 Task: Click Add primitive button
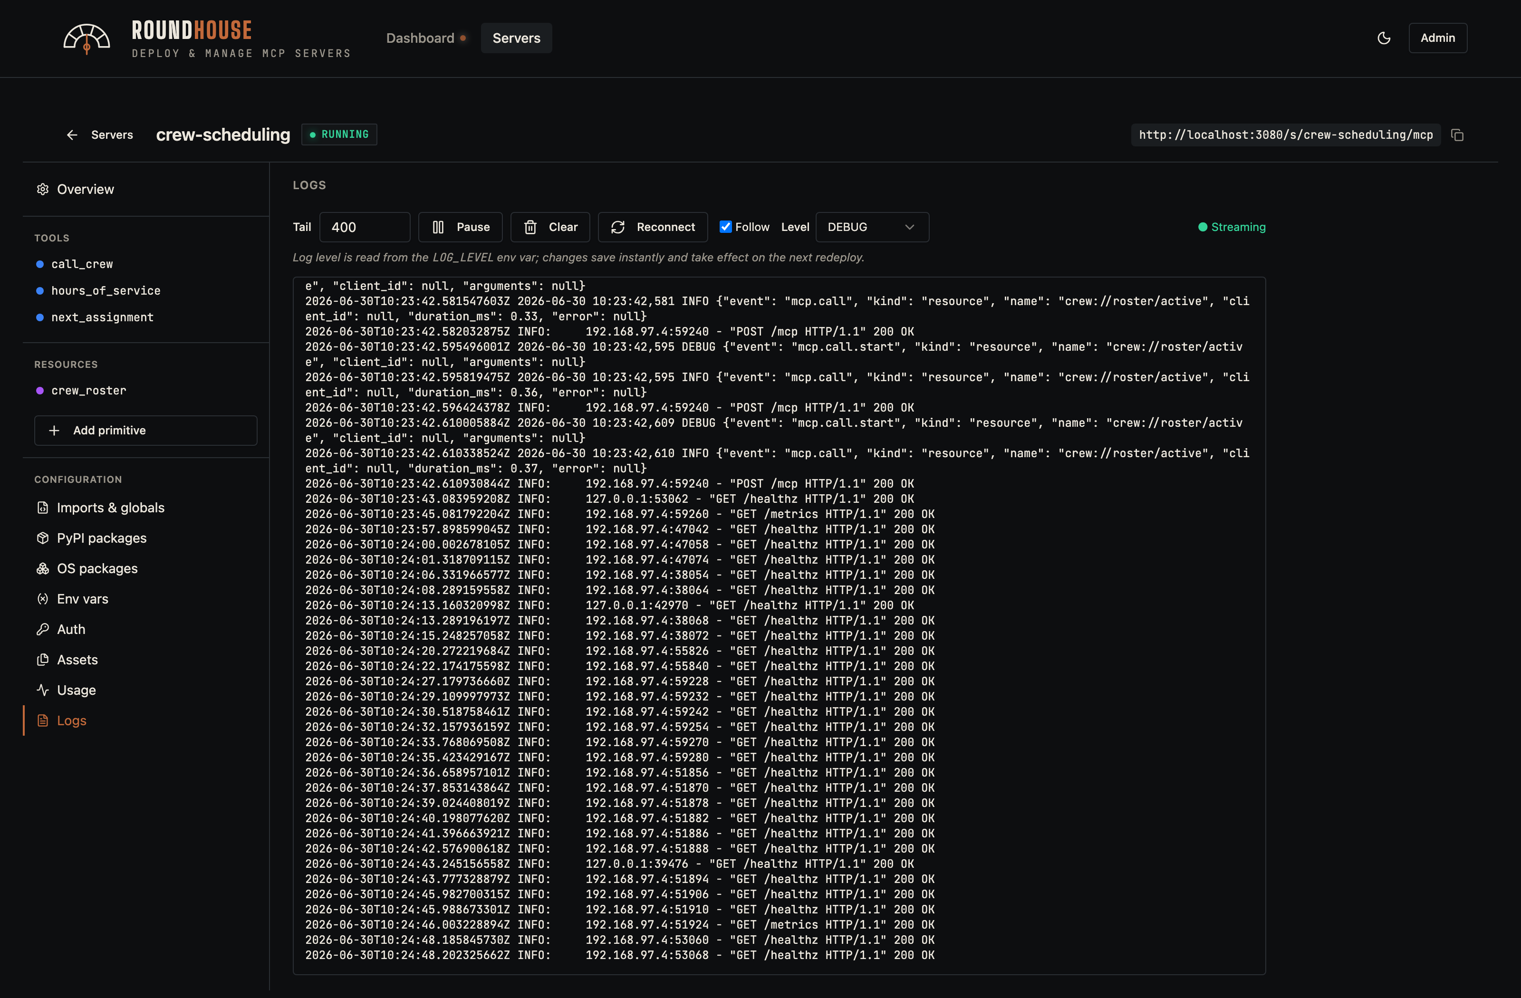(x=146, y=431)
